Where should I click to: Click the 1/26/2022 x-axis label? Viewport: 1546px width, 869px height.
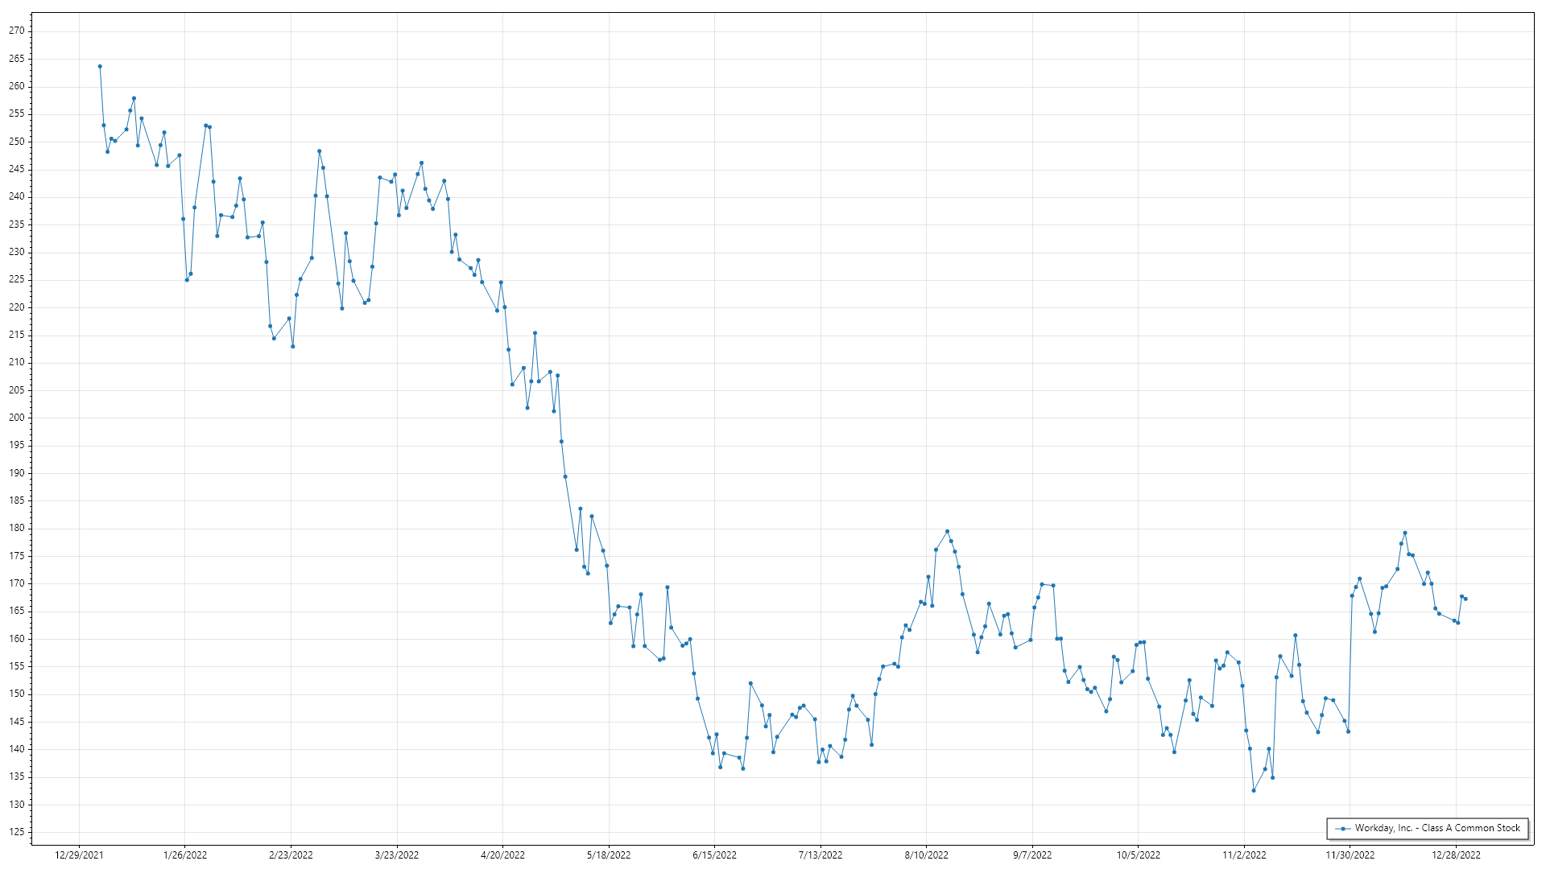185,855
